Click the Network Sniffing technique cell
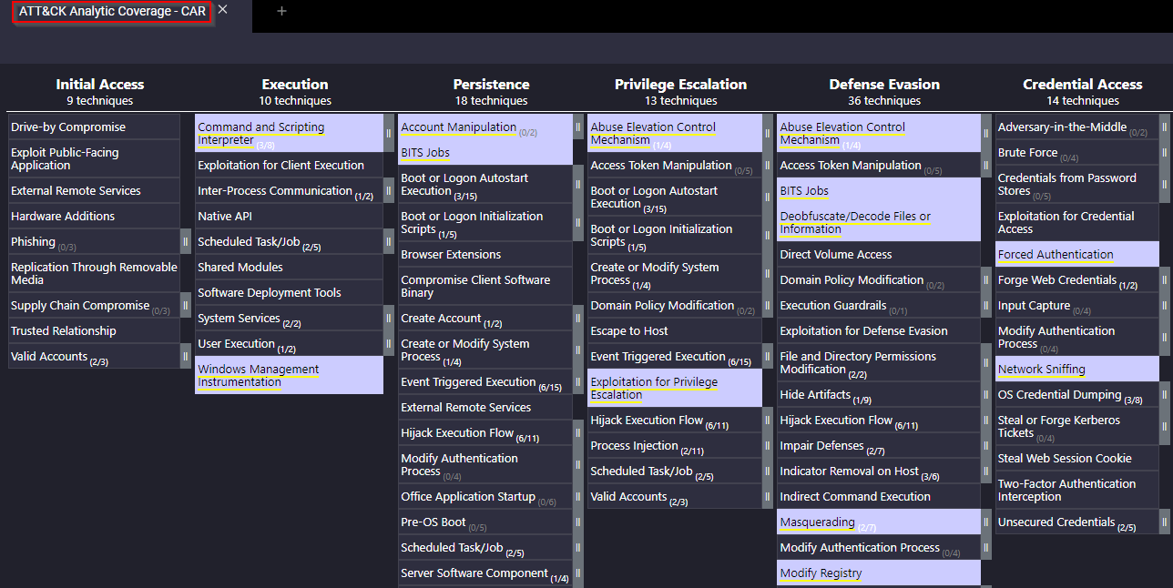Screen dimensions: 1173x588 coord(1076,369)
